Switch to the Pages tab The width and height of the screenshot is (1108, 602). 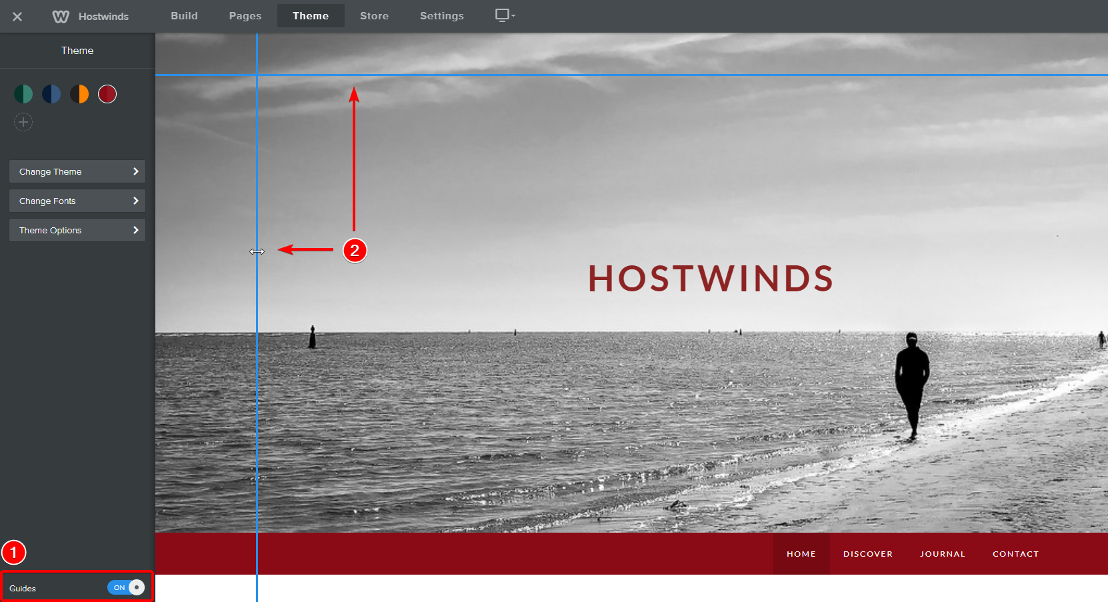[x=245, y=16]
